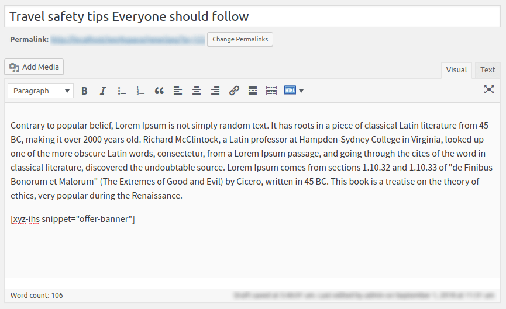Click the Word count: 106 status text

[x=36, y=296]
